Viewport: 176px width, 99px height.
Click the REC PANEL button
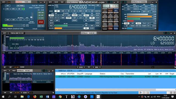[21, 5]
